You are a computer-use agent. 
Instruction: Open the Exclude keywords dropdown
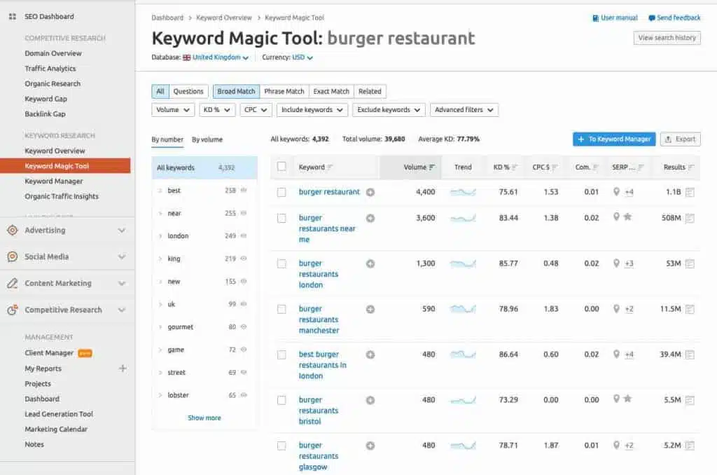click(x=389, y=110)
